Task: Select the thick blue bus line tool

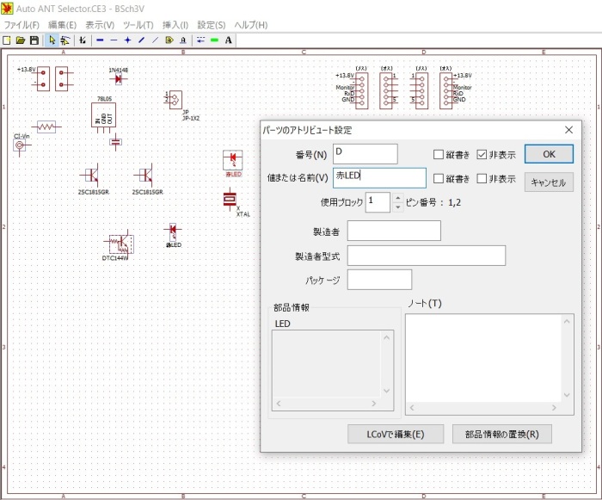Action: click(100, 40)
